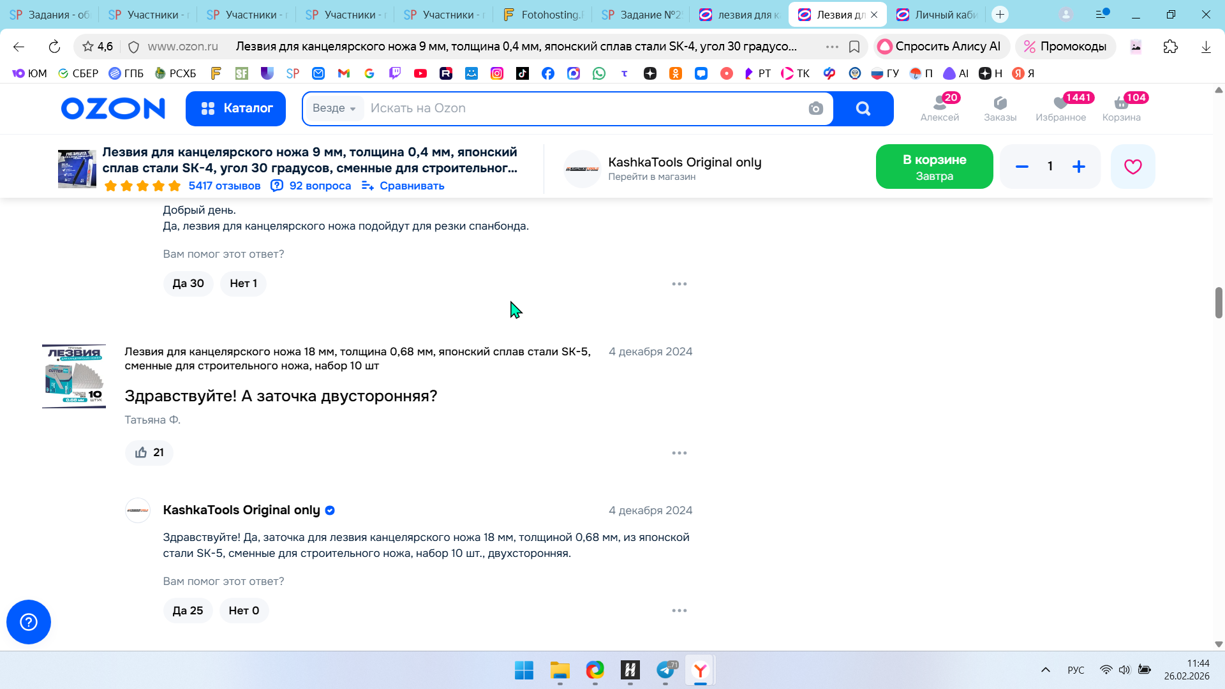This screenshot has width=1225, height=689.
Task: Show hidden system tray icons chevron
Action: point(1045,670)
